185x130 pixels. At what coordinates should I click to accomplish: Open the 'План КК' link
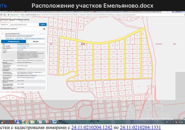click(x=19, y=38)
